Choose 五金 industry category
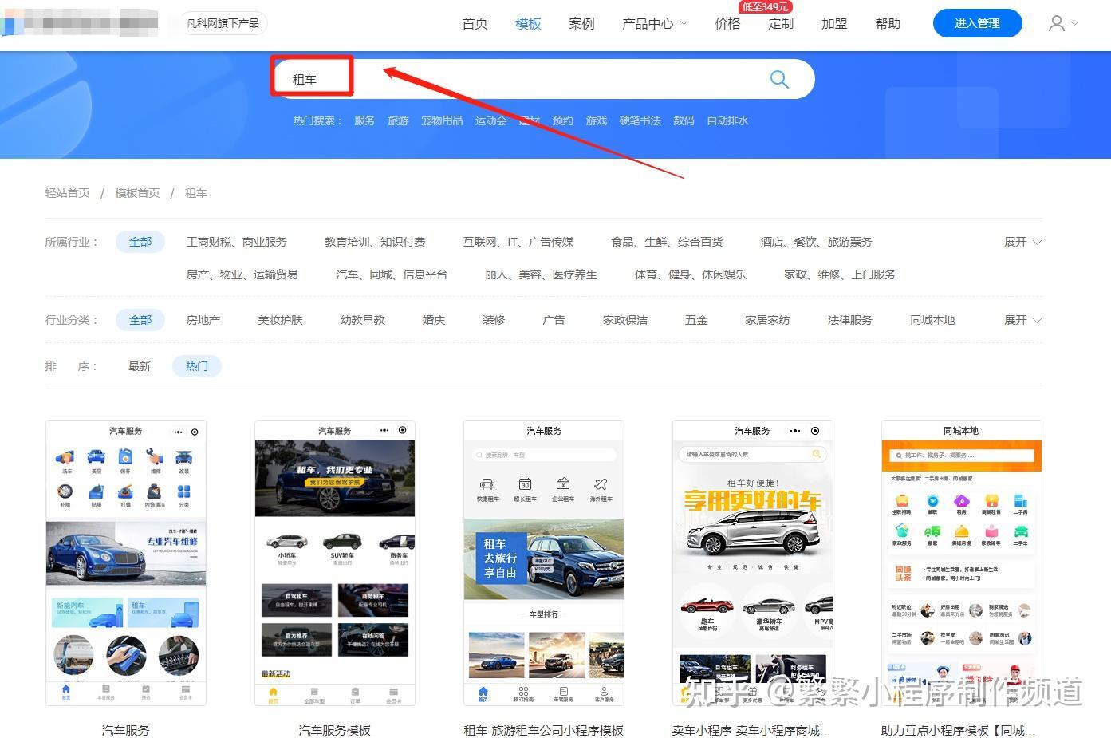This screenshot has height=738, width=1111. 696,320
